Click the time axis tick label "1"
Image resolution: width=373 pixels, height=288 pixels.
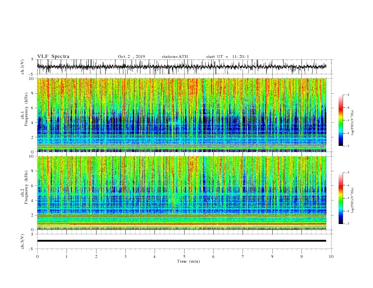[66, 256]
